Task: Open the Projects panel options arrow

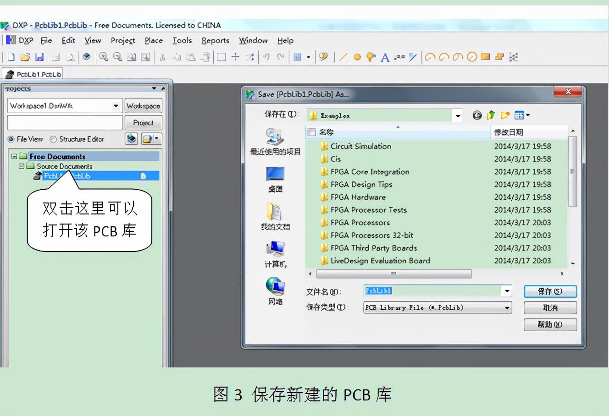Action: (155, 88)
